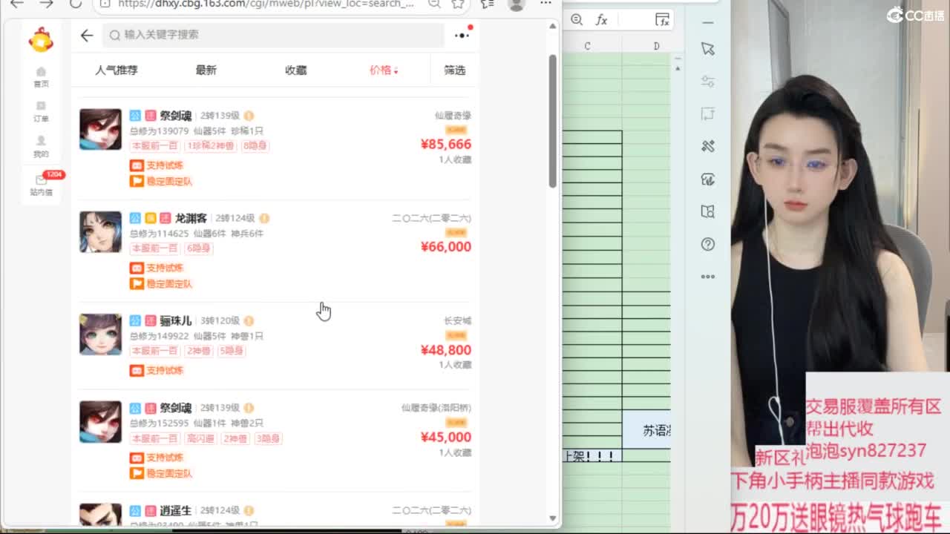Click 稳定固定队 in the 龙渊客 listing
The height and width of the screenshot is (534, 950).
click(x=161, y=283)
